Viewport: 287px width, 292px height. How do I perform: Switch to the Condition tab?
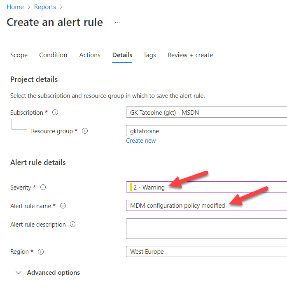(x=53, y=55)
